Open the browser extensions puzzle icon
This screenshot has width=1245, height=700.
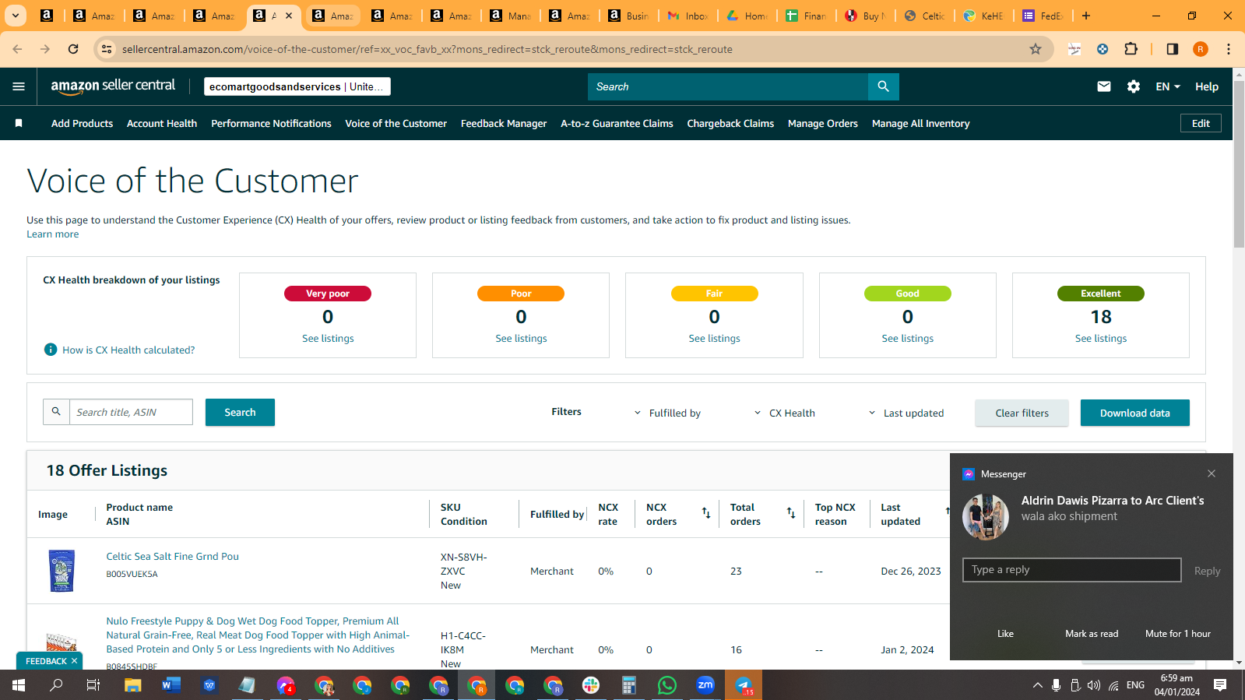tap(1131, 49)
